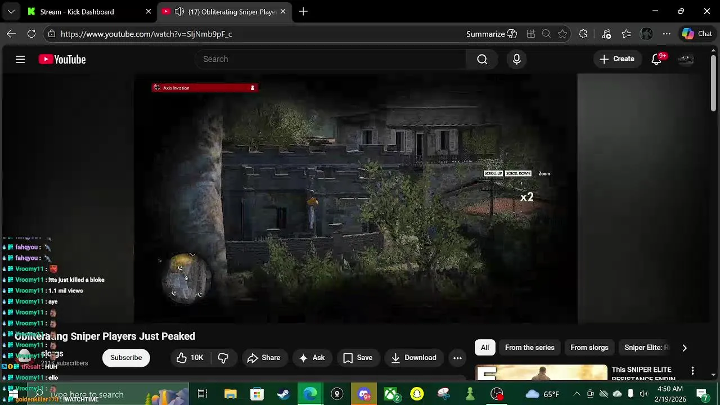Image resolution: width=720 pixels, height=405 pixels.
Task: Start voice search with the microphone
Action: [x=517, y=59]
